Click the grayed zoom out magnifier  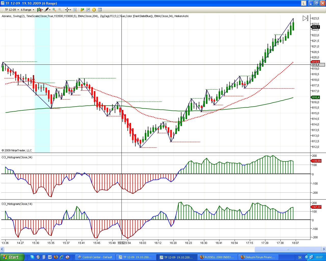point(60,10)
